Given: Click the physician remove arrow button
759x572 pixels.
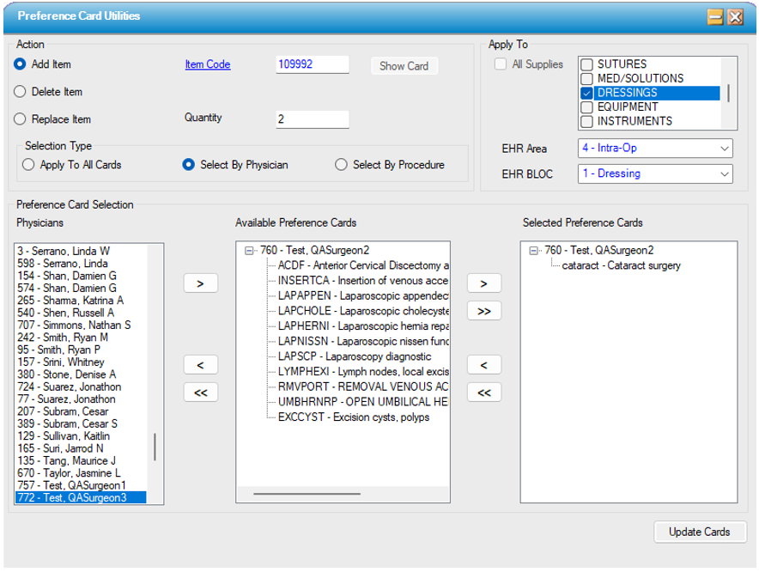Looking at the screenshot, I should pos(201,365).
